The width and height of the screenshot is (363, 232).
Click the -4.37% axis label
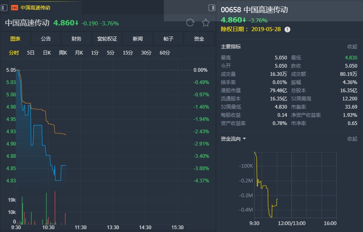pyautogui.click(x=201, y=180)
